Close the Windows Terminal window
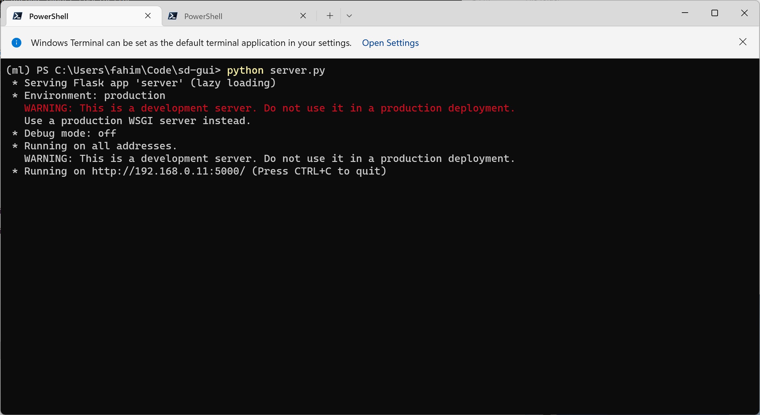 pos(744,13)
